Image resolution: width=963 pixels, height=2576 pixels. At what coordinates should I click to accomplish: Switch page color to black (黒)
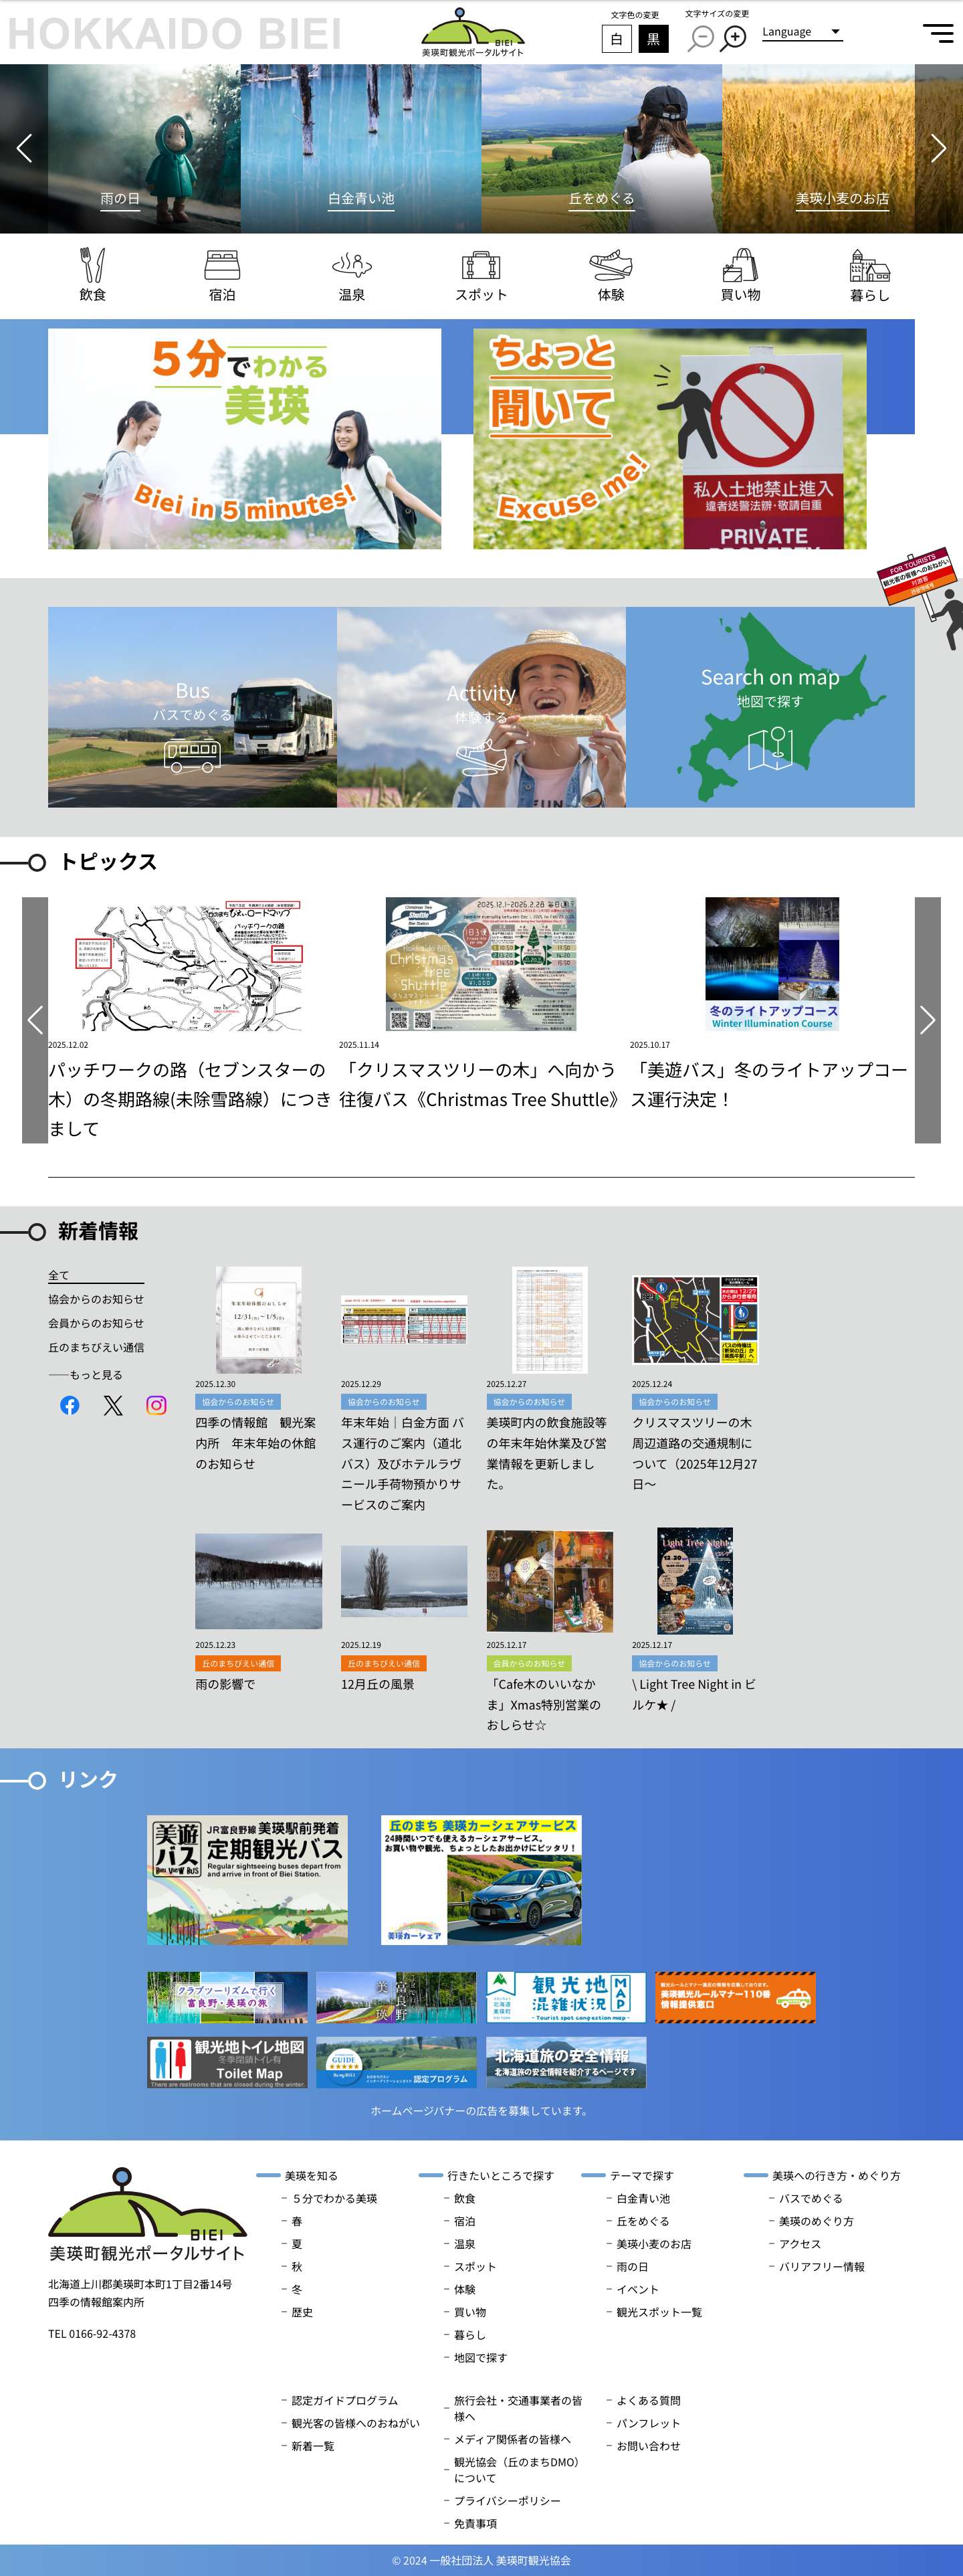click(653, 39)
